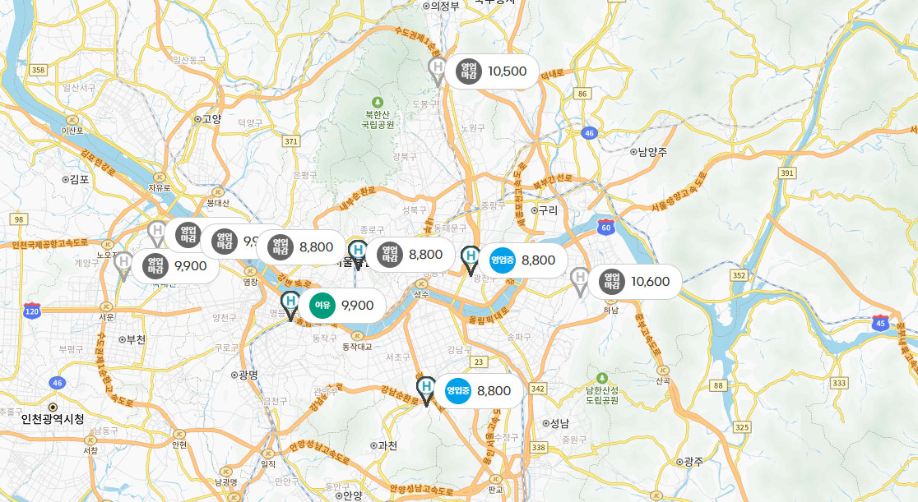Select the teal H pin over 서울특별시
The height and width of the screenshot is (502, 918).
coord(358,255)
